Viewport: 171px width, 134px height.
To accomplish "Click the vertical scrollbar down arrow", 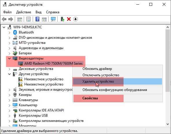I will (x=168, y=124).
